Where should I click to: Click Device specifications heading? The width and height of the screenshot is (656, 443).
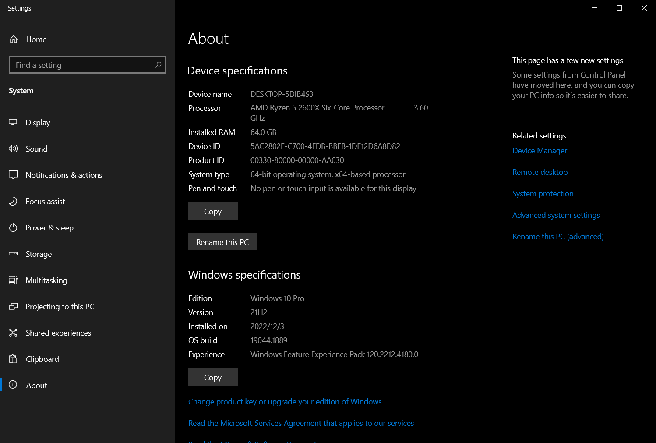(237, 71)
